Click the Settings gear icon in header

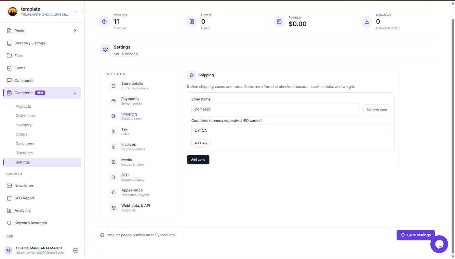(x=105, y=49)
